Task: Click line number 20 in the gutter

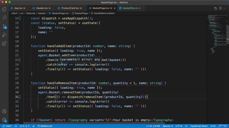Action: click(x=17, y=46)
